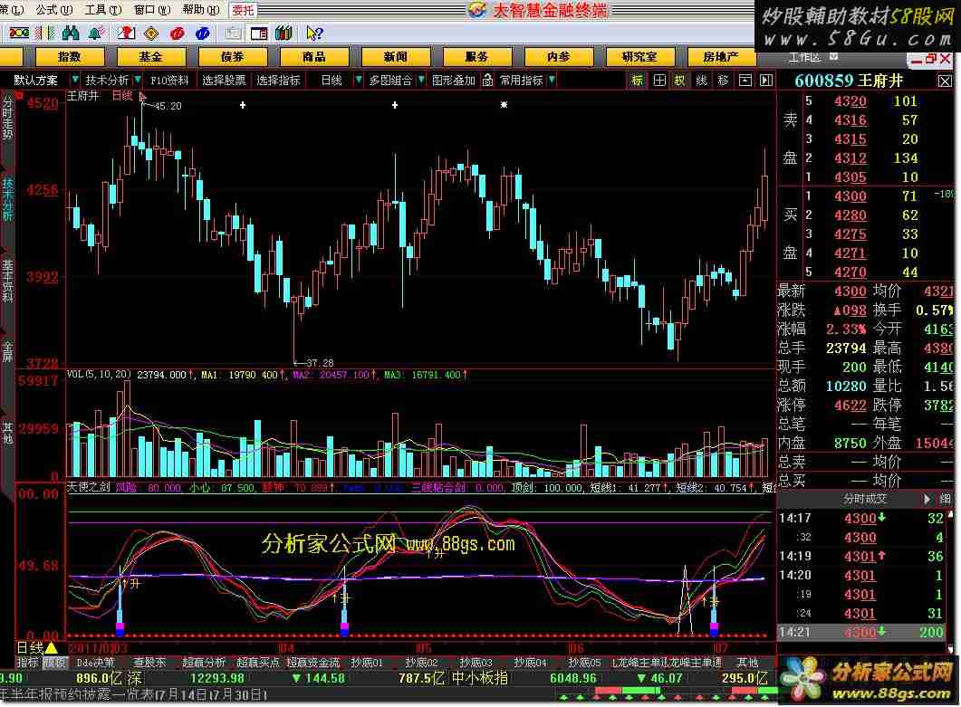961x707 pixels.
Task: Switch to the 抄底03 indicator tab
Action: tap(476, 663)
